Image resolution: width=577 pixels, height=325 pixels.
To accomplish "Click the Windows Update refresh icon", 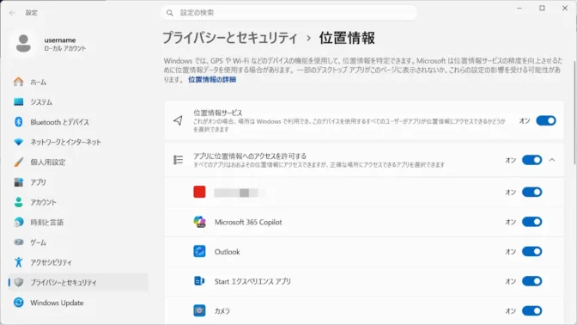I will (18, 303).
